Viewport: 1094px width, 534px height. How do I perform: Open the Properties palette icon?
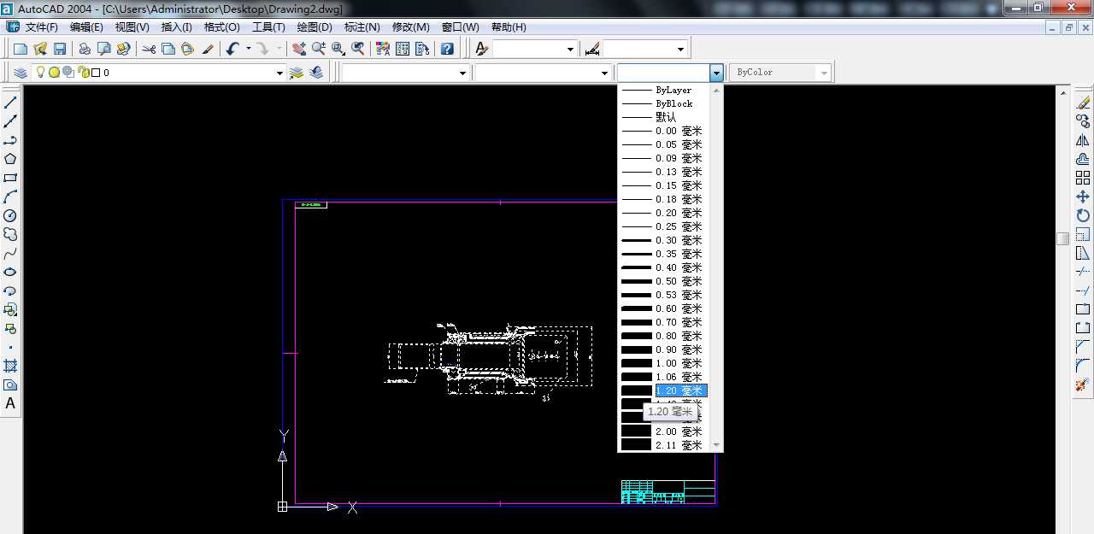(x=382, y=49)
